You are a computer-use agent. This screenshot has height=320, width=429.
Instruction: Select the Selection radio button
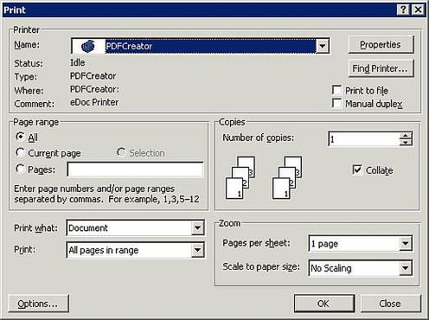[x=121, y=152]
